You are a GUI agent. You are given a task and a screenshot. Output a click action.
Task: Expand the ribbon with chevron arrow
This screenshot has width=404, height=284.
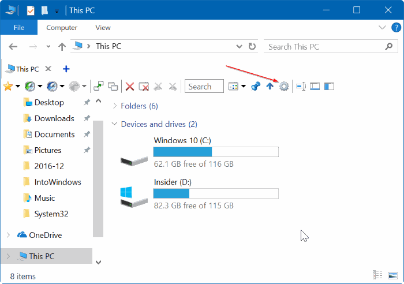click(x=382, y=27)
